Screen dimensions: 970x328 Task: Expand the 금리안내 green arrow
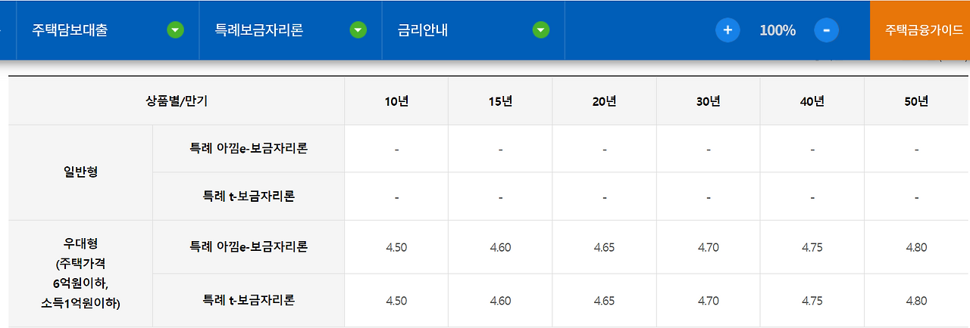coord(540,30)
